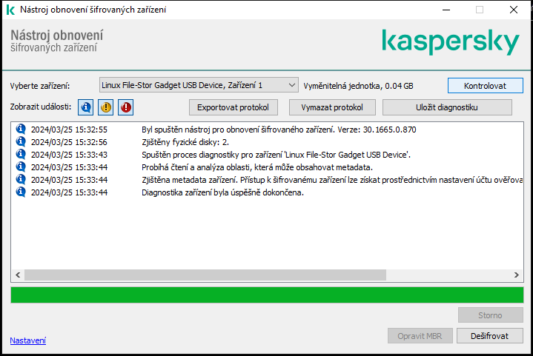Screen dimensions: 533x356
Task: Select log line 'Probíhá čtení a analýza oblasti'
Action: click(x=257, y=167)
